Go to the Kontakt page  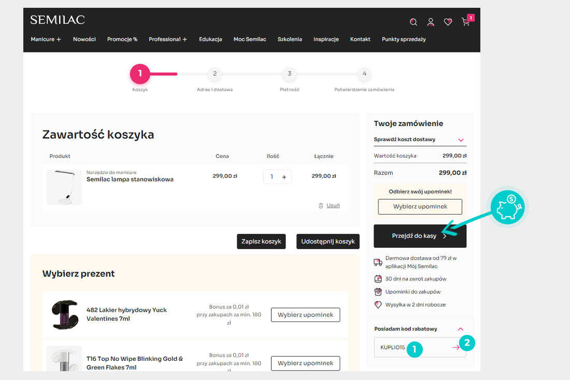[x=360, y=39]
